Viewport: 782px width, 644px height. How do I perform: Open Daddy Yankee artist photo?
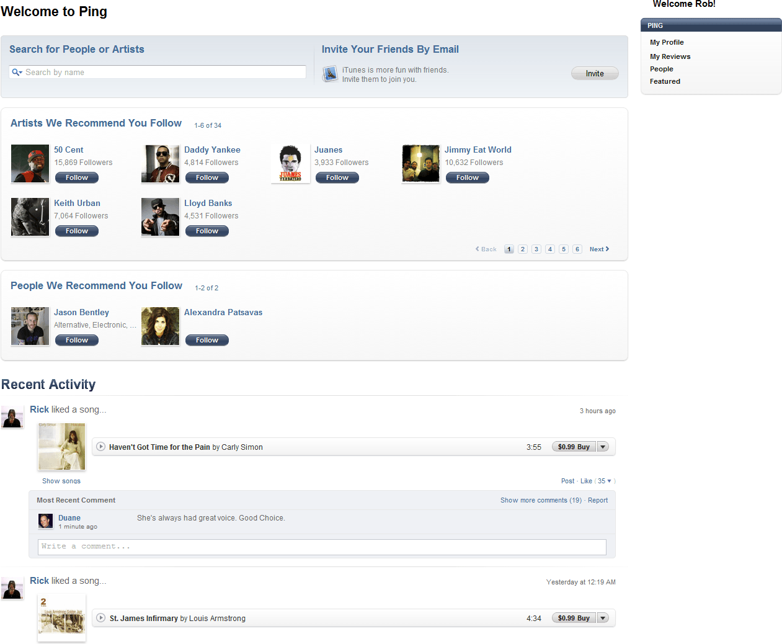[160, 164]
